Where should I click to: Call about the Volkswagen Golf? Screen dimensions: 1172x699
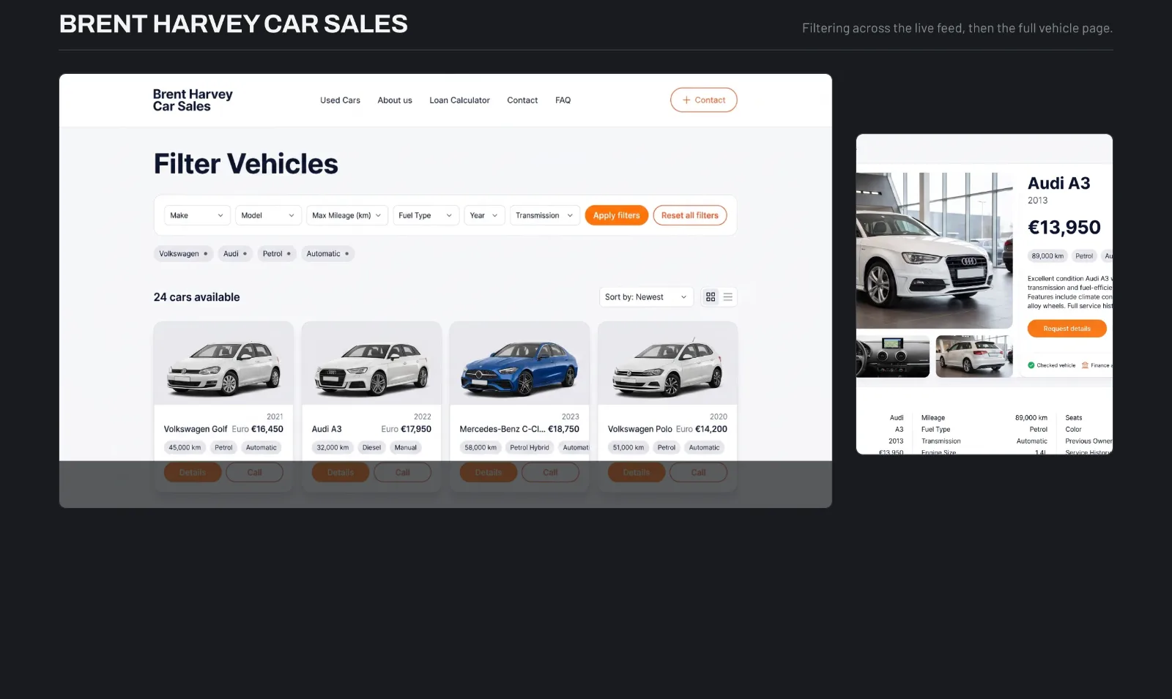tap(254, 472)
